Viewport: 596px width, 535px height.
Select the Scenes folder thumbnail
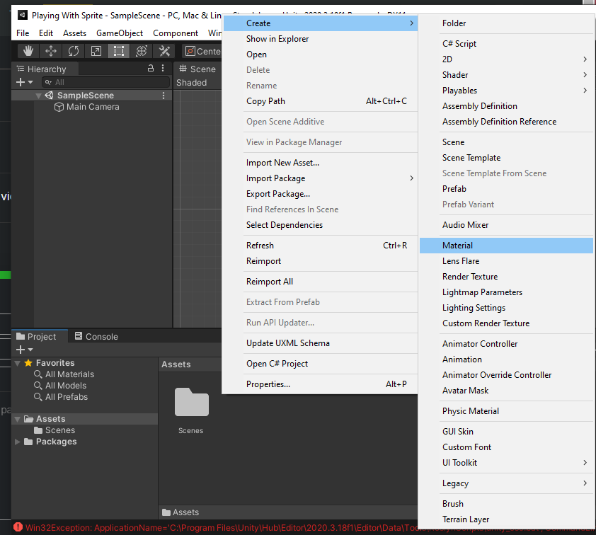[x=191, y=403]
